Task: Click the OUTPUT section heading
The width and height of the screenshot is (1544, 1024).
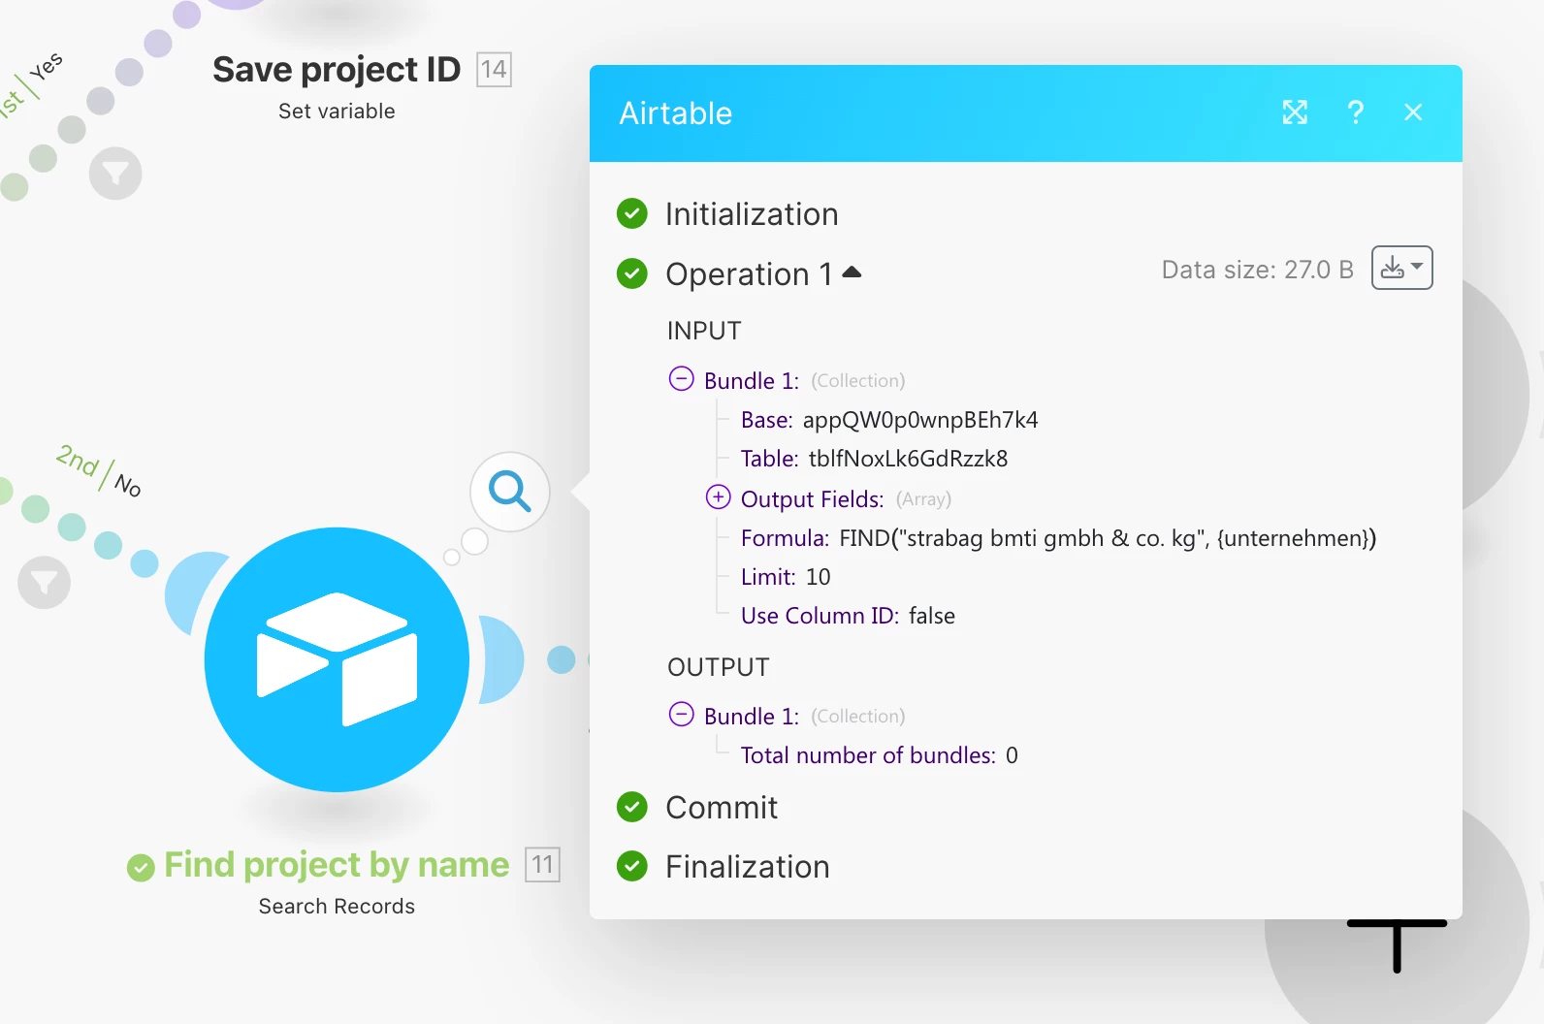Action: (719, 667)
